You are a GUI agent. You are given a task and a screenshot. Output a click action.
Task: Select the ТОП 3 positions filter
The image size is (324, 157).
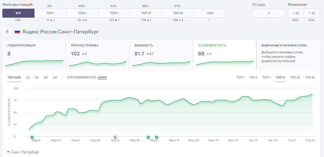(82, 13)
